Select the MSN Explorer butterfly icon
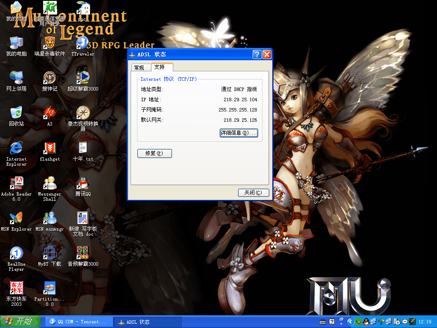The width and height of the screenshot is (437, 328). point(16,222)
